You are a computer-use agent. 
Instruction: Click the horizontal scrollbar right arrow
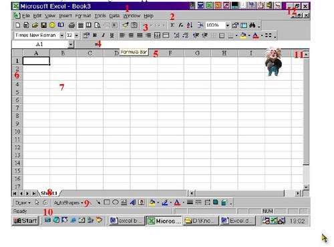[298, 194]
